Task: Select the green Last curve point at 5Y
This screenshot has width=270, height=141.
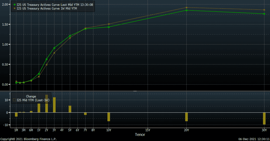Action: (x=70, y=36)
